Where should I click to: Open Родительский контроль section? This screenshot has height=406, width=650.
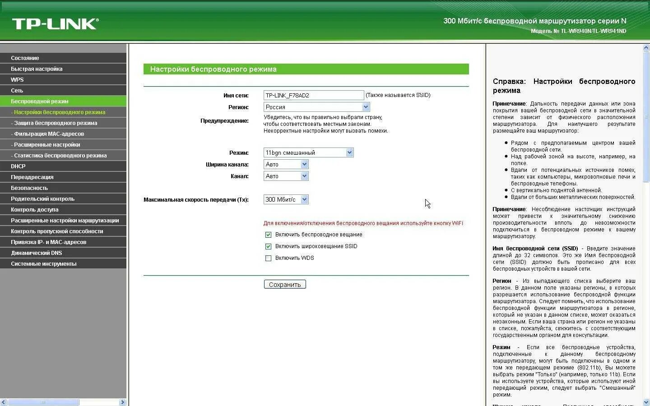(x=63, y=198)
